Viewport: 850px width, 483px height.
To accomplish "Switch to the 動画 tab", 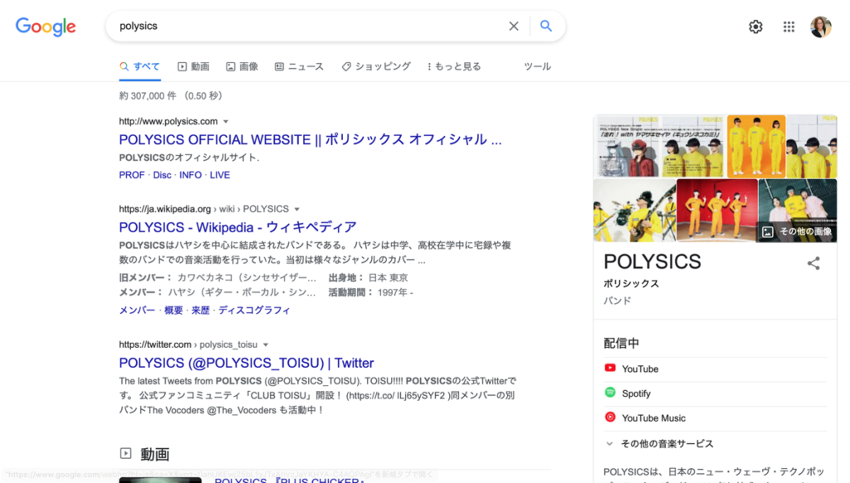I will pos(193,66).
